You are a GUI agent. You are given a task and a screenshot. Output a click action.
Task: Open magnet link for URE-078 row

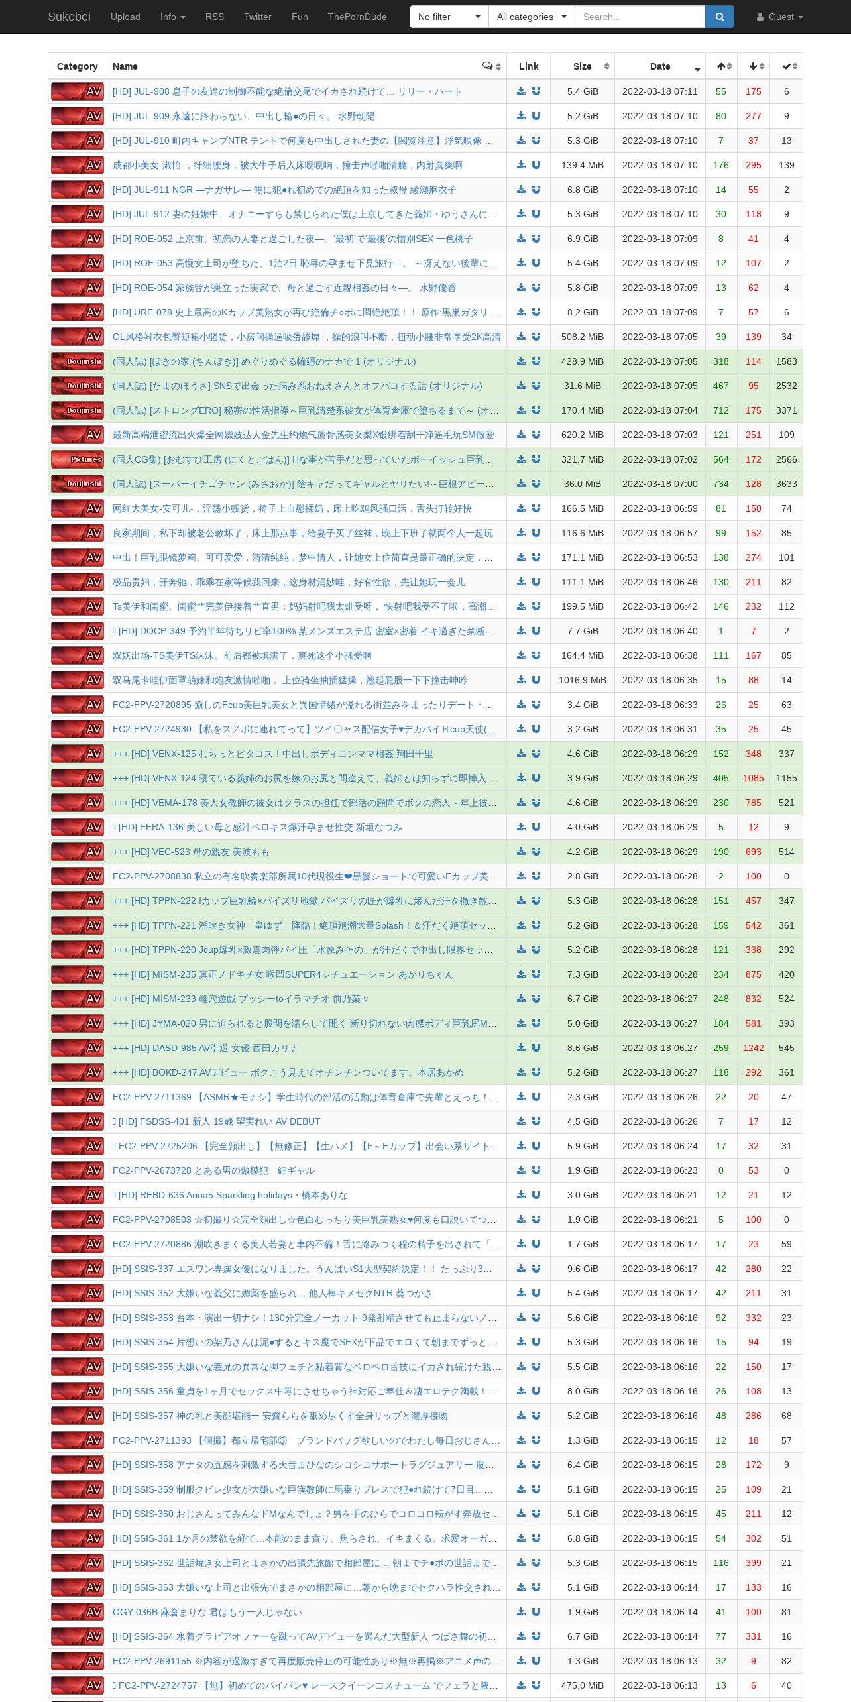point(536,312)
